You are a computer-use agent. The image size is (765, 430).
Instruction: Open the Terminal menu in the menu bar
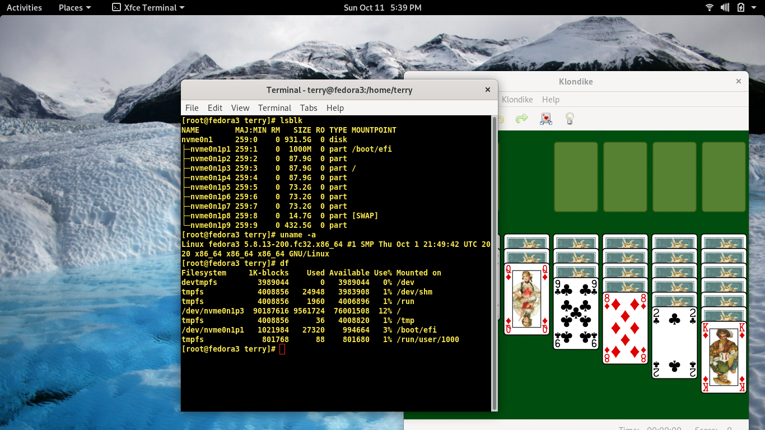tap(274, 107)
